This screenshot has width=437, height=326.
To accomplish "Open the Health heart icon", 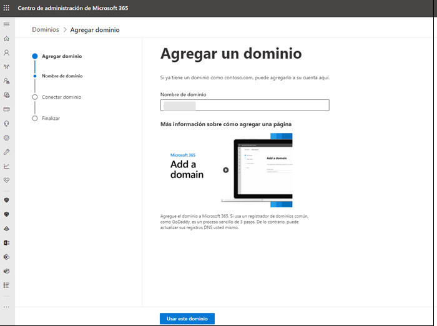I will pos(6,180).
